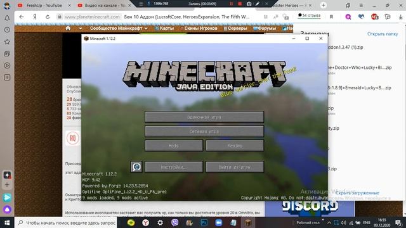
Task: Click the www.planetminecraft.com address field
Action: 92,17
